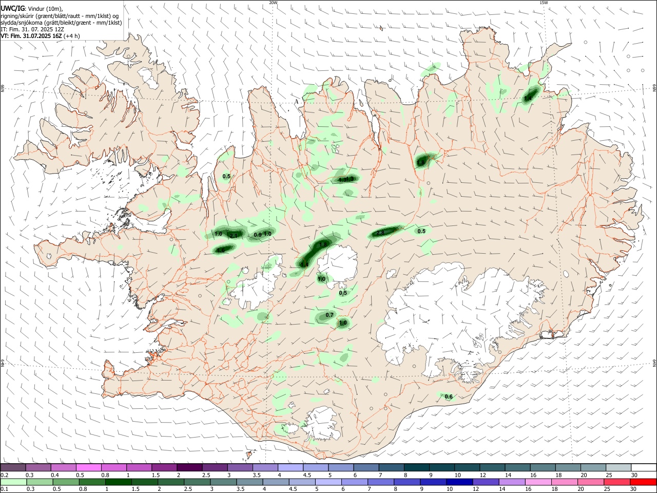Select the 'IT: Fim. 31. 07. 2025 12Z' line
This screenshot has width=657, height=493.
32,29
